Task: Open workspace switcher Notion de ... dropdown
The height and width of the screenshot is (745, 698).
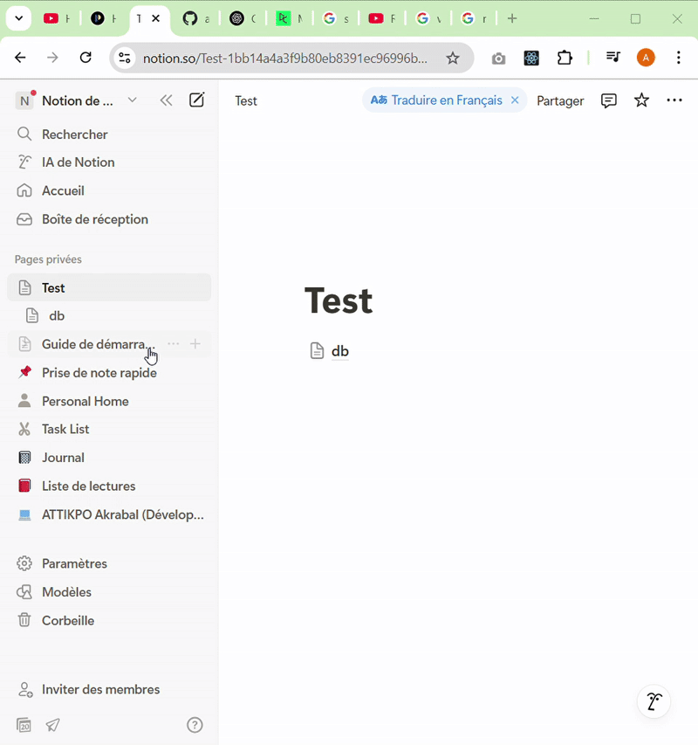Action: pos(77,100)
